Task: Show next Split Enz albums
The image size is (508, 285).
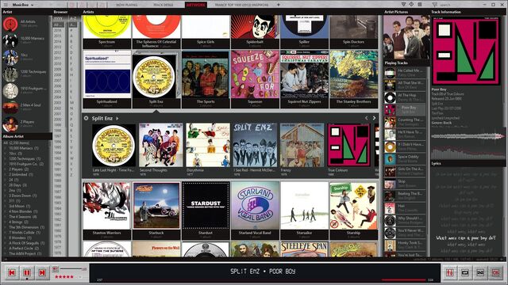Action: [x=374, y=118]
